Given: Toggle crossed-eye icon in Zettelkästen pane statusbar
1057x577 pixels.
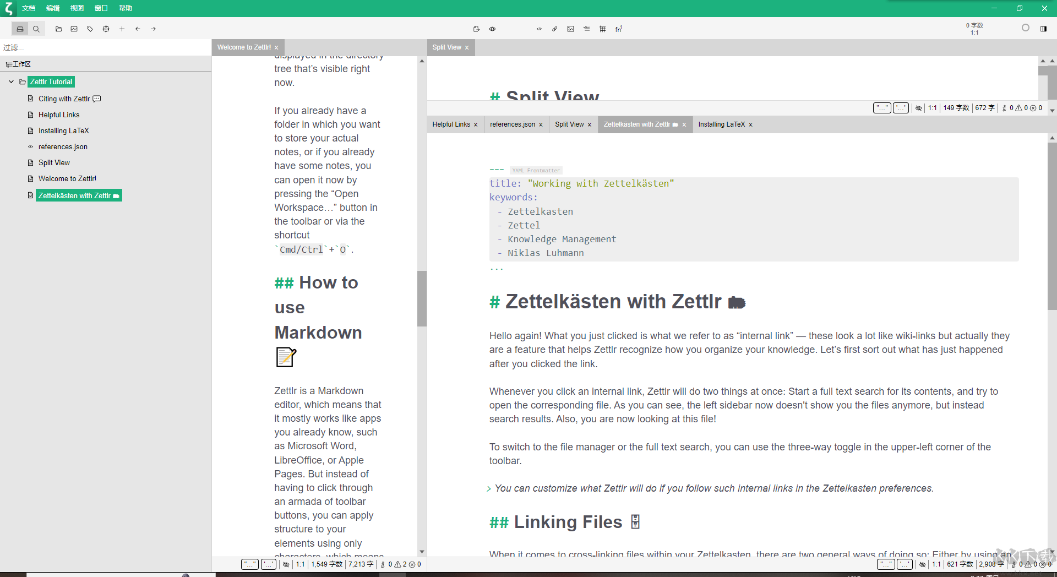Looking at the screenshot, I should pyautogui.click(x=922, y=564).
